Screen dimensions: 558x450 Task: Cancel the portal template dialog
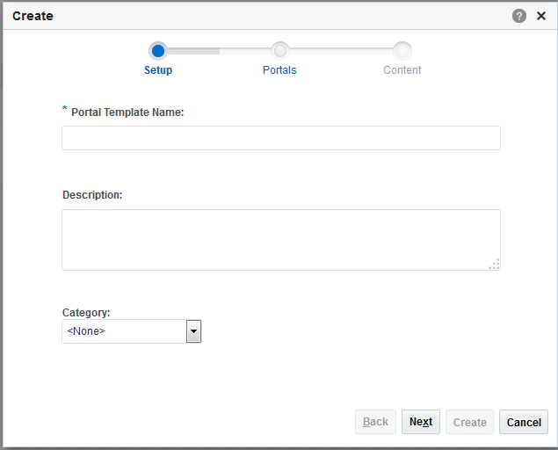(524, 422)
